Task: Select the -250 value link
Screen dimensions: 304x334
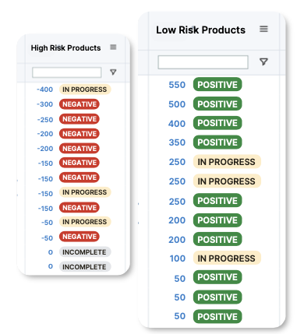Action: (45, 120)
